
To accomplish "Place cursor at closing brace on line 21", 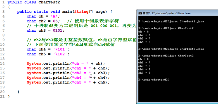I will click(9, 96).
